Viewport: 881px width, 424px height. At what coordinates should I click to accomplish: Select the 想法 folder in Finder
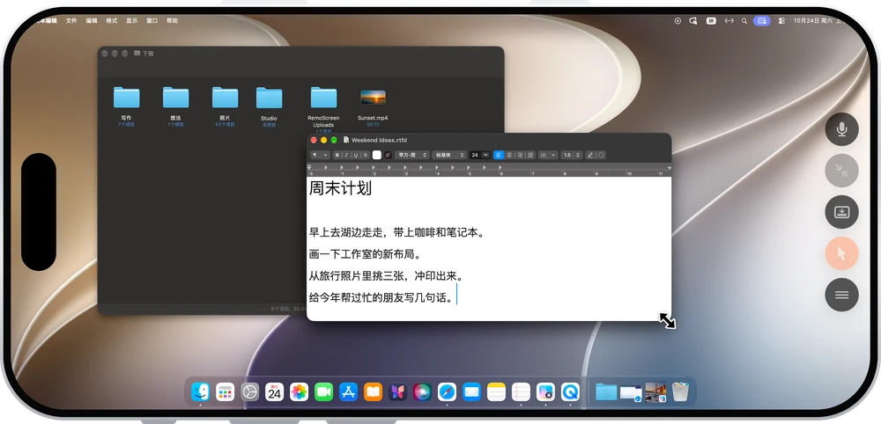[x=176, y=98]
